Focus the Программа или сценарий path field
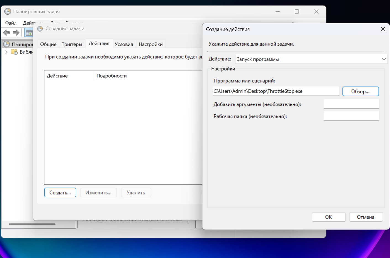390x258 pixels. [276, 91]
